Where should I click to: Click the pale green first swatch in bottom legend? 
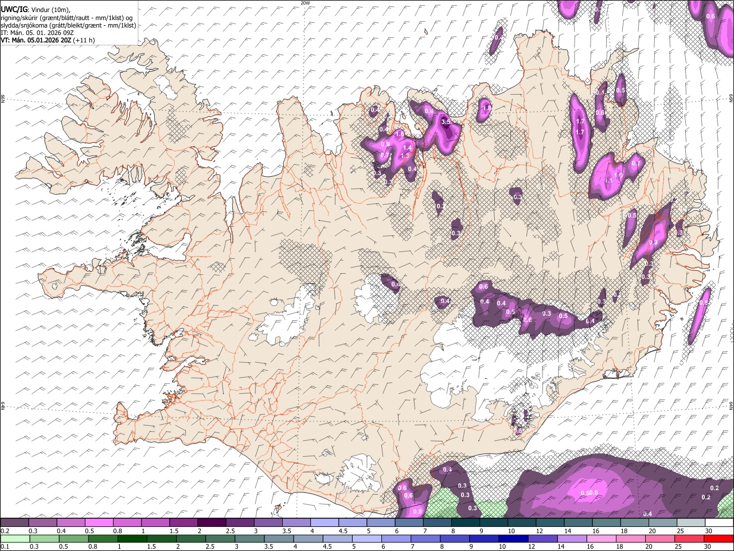[x=14, y=538]
